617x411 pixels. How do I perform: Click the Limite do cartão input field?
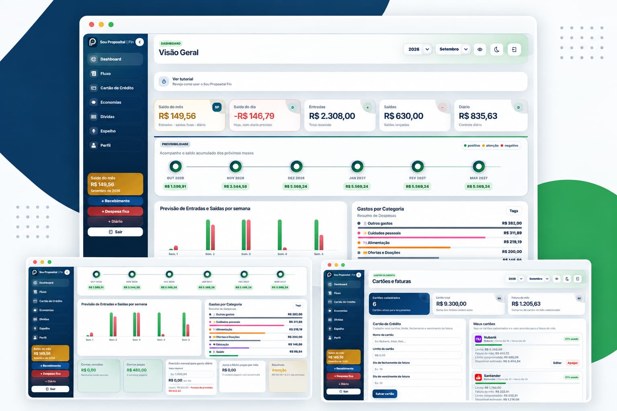[417, 355]
